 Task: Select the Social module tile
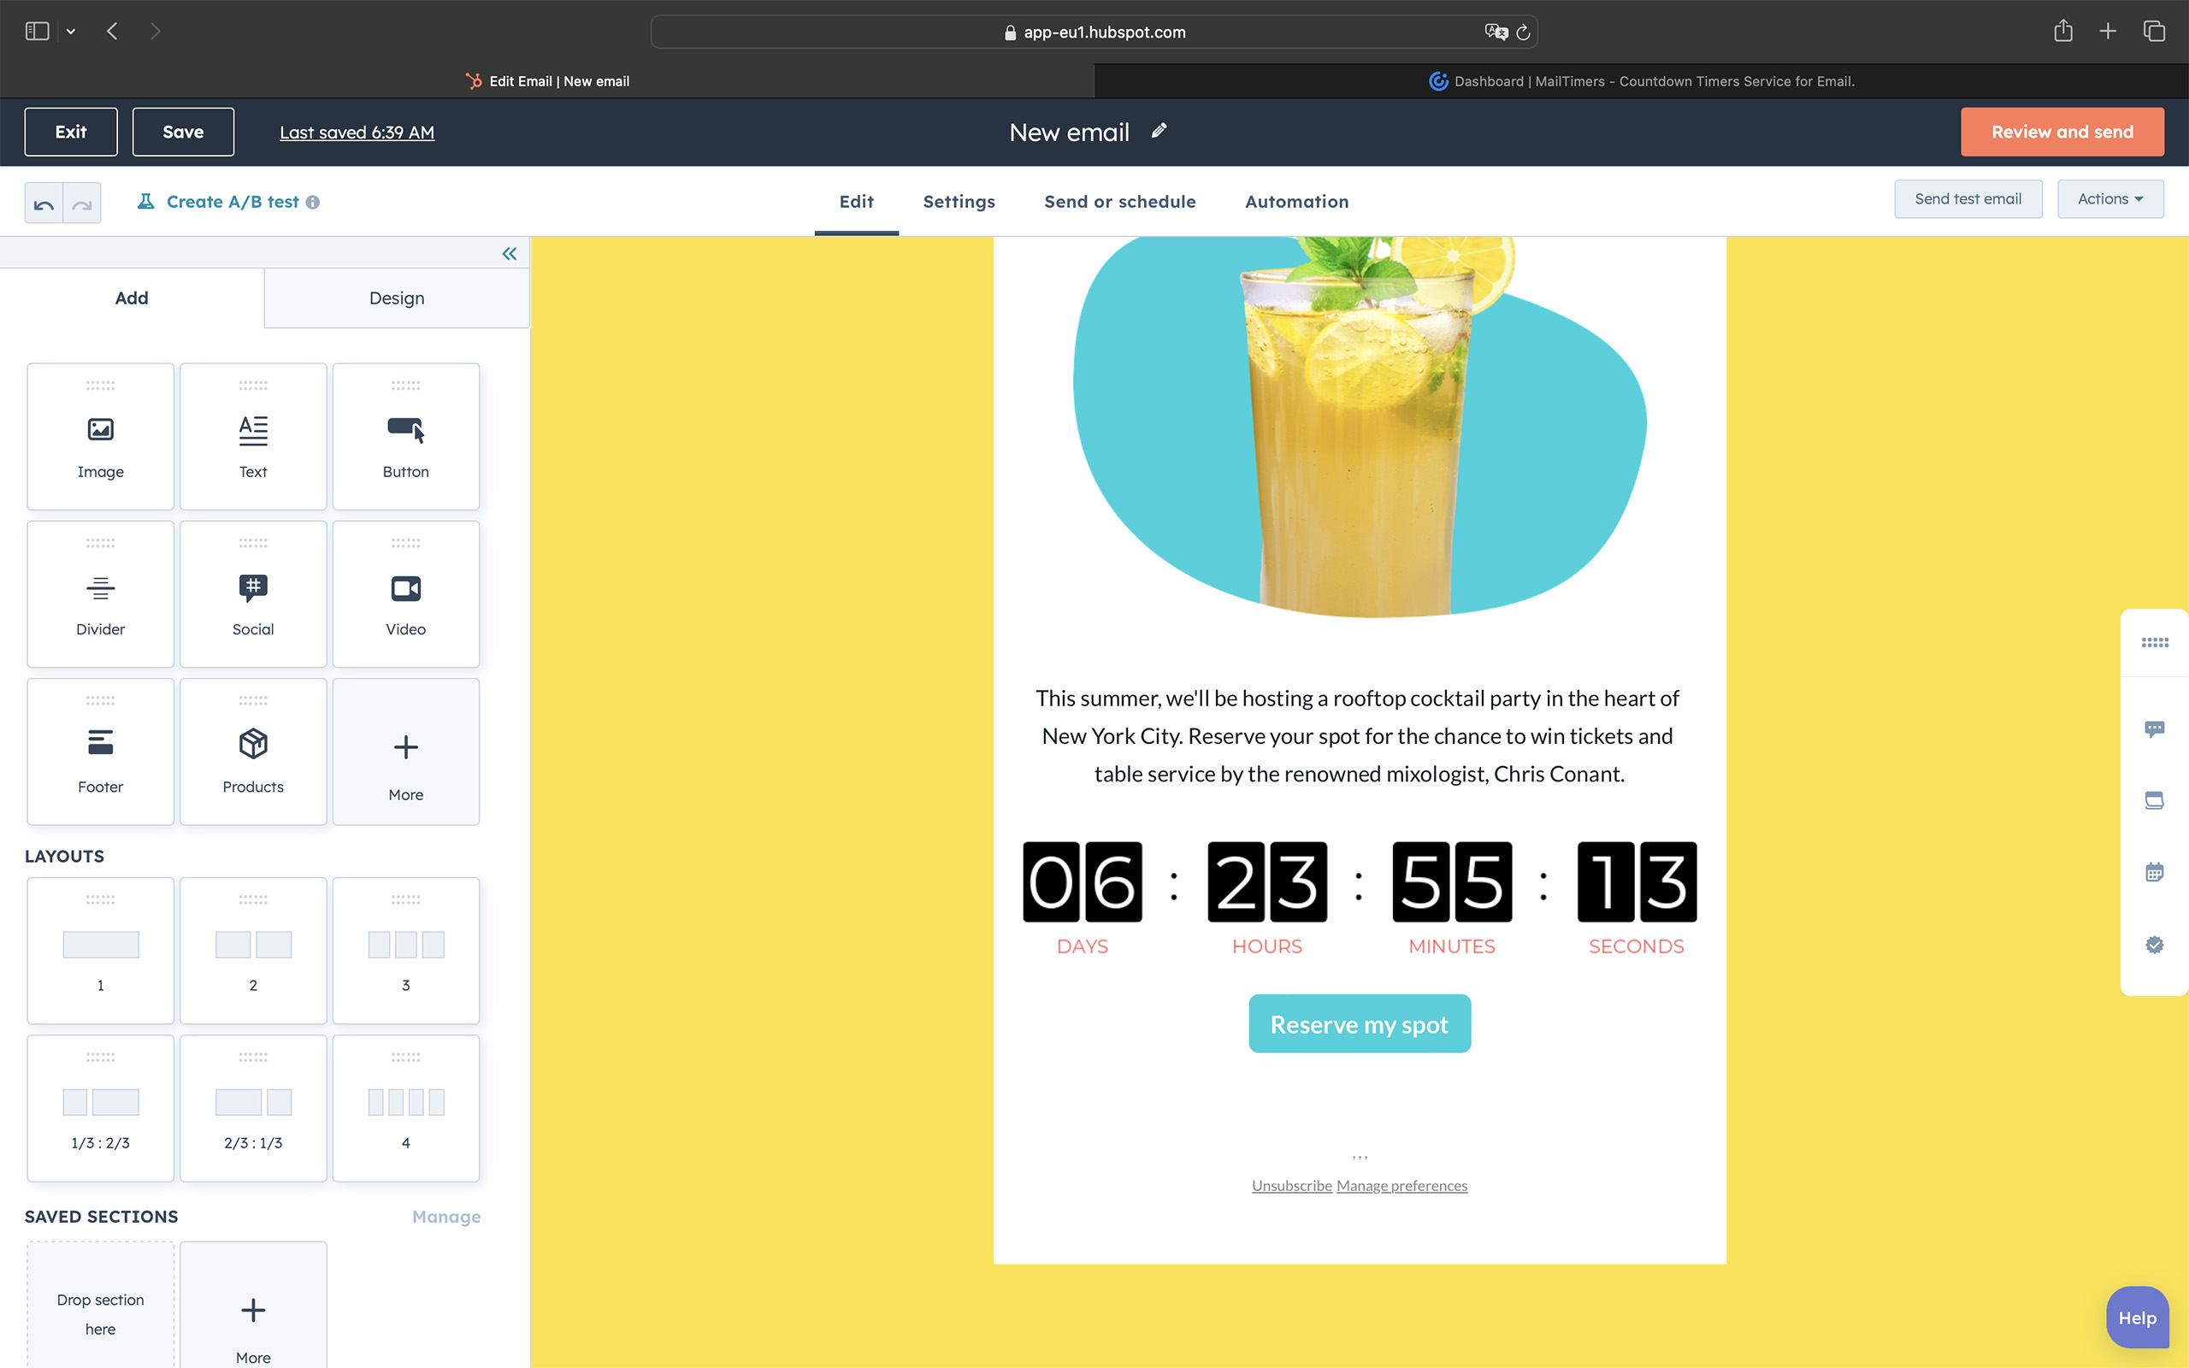pyautogui.click(x=253, y=594)
